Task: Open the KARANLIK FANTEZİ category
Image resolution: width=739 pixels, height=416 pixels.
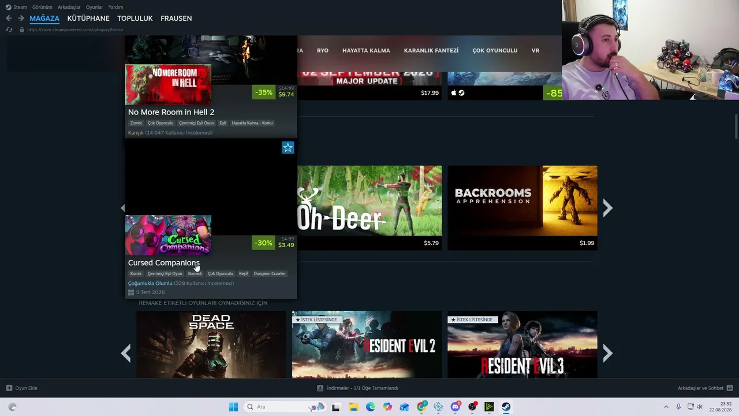Action: click(x=431, y=50)
